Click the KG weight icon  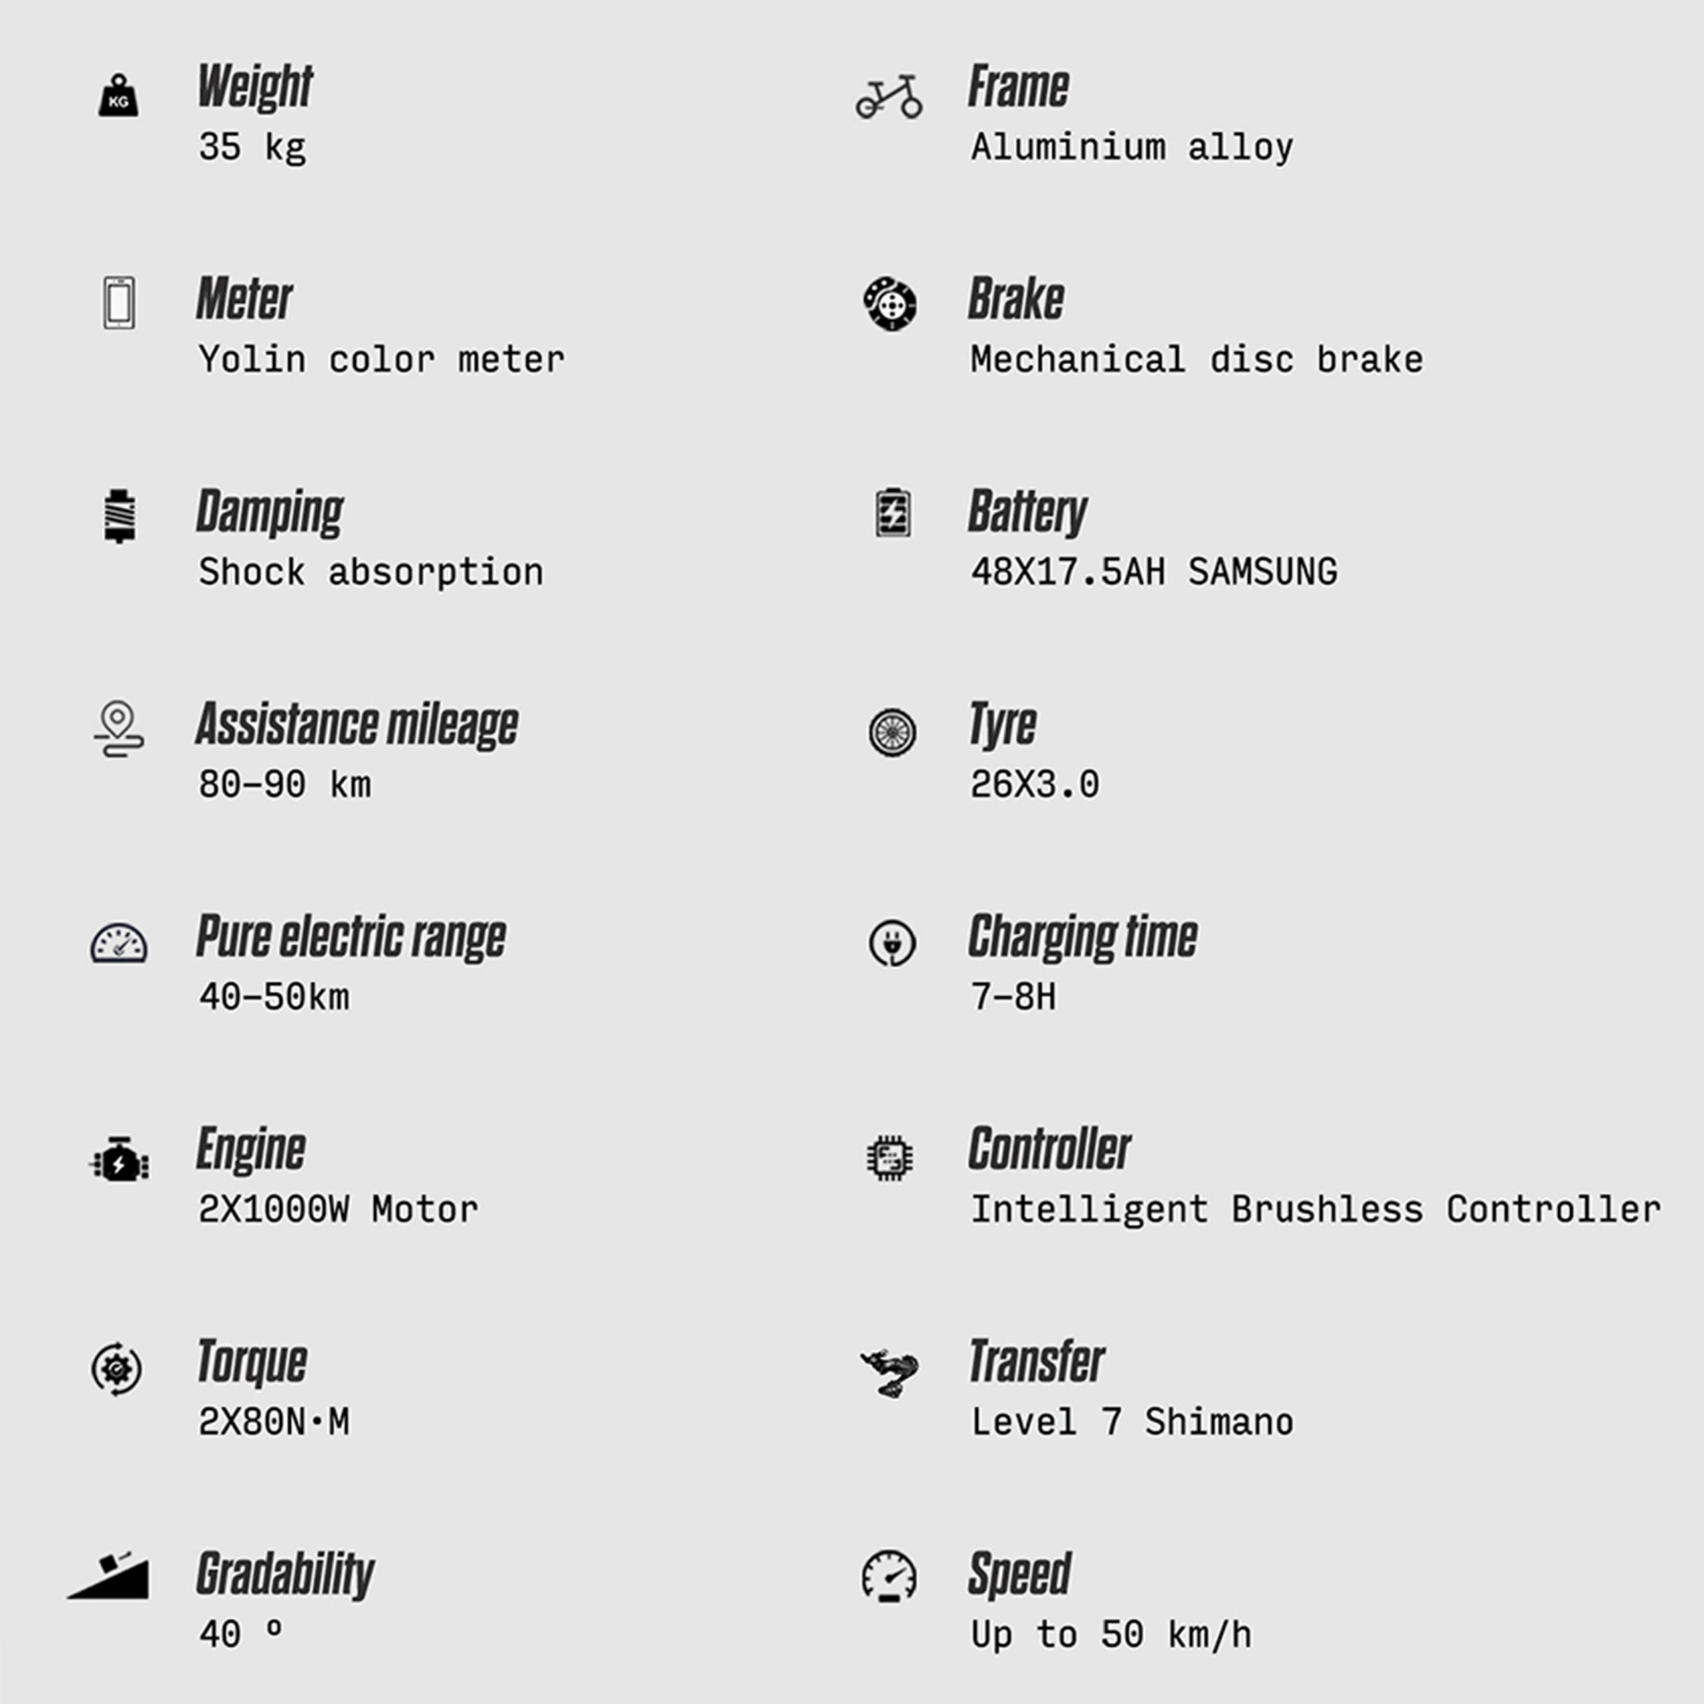[118, 96]
